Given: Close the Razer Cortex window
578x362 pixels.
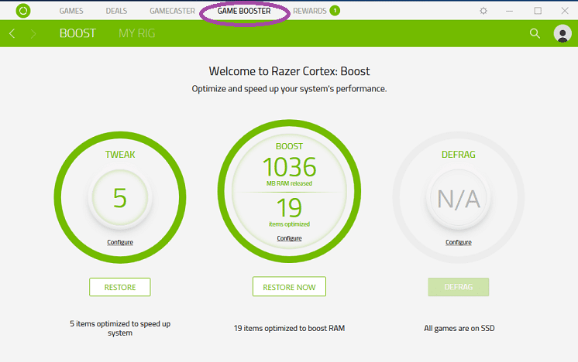Looking at the screenshot, I should pyautogui.click(x=565, y=11).
